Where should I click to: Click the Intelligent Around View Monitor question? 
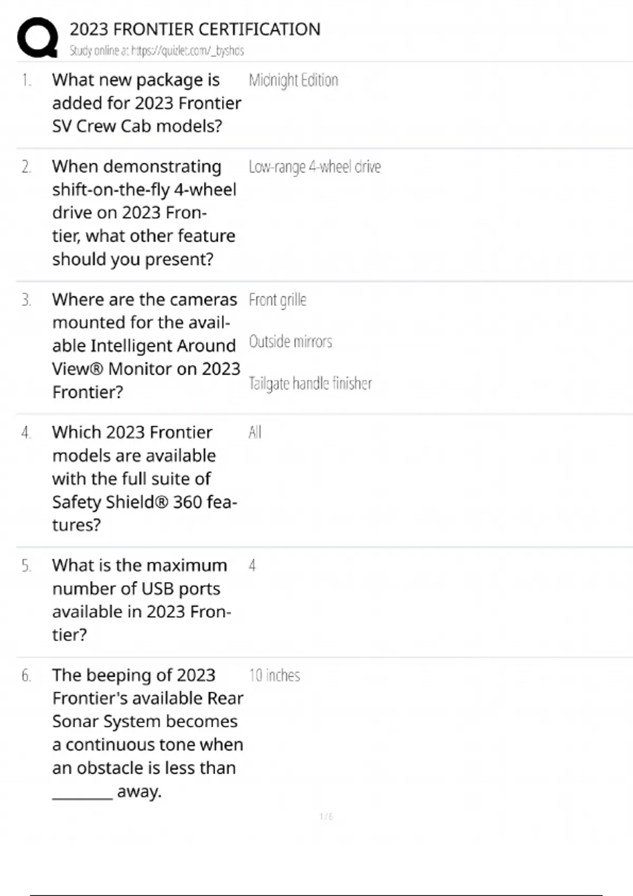coord(146,345)
